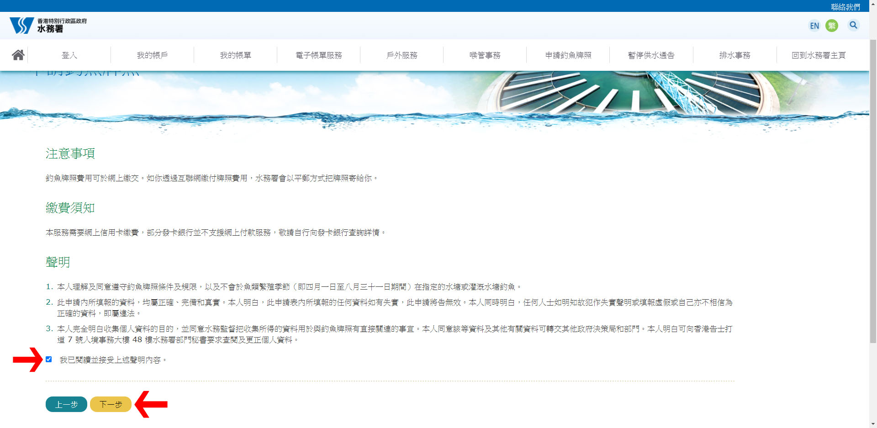Click the yellow 下一步 next button
Screen dimensions: 877x428
point(111,404)
